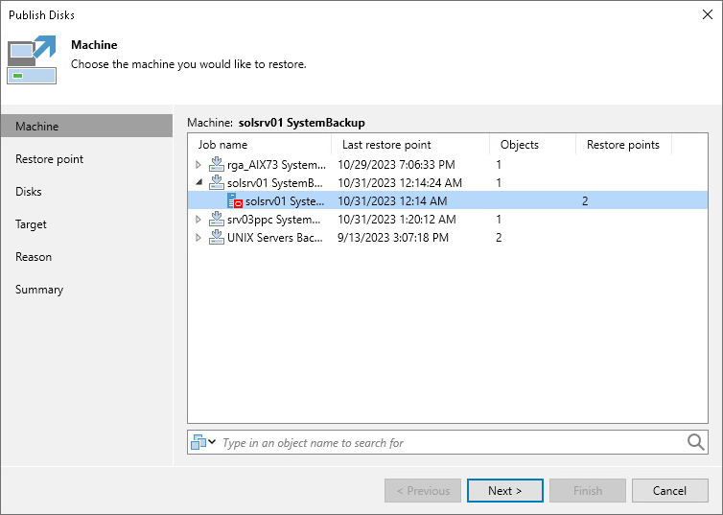Select the UNIX Servers Bac... row text
This screenshot has height=515, width=723.
point(275,238)
